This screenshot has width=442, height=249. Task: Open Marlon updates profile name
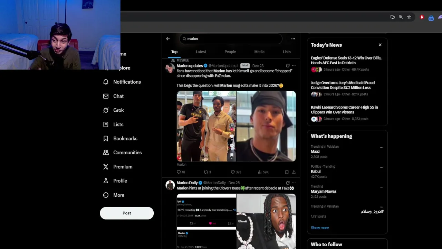[x=190, y=66]
